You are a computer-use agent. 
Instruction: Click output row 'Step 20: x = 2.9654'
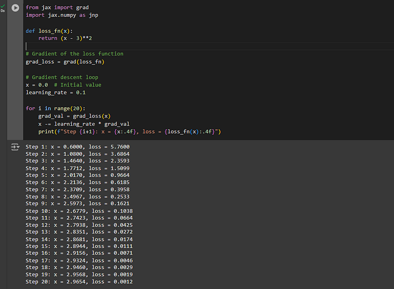(x=79, y=282)
